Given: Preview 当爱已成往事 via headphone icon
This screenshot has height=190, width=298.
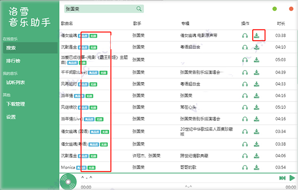Looking at the screenshot, I should (x=245, y=60).
